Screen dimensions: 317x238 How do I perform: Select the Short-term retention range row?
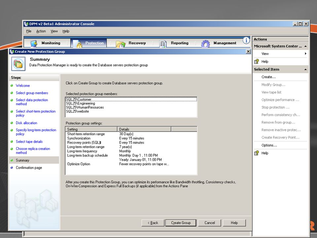[x=131, y=134]
